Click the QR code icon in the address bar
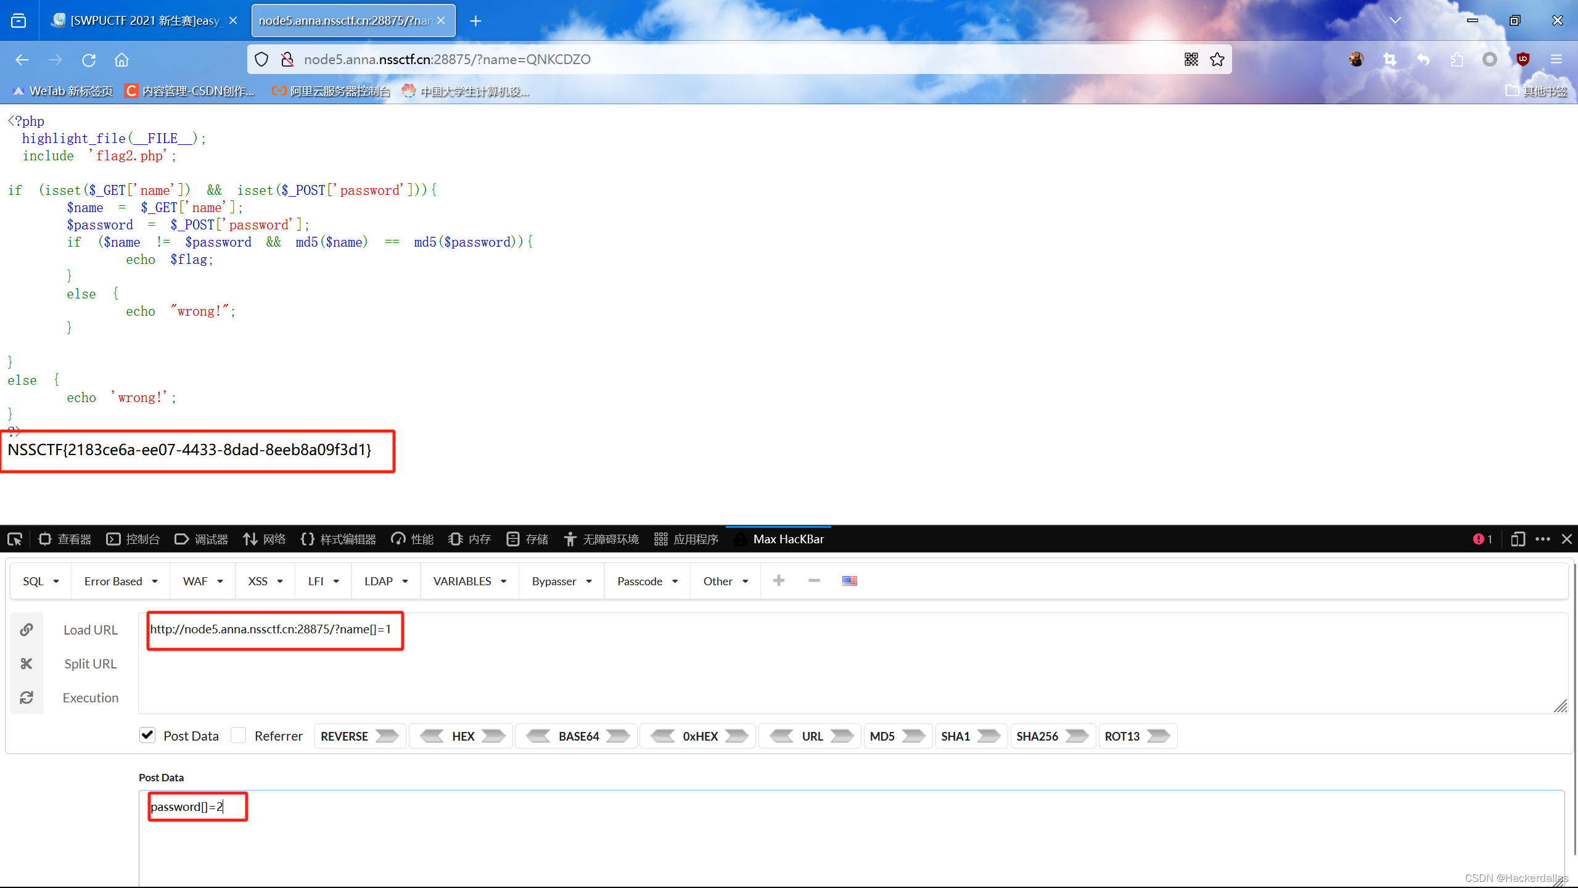1578x888 pixels. [1191, 59]
